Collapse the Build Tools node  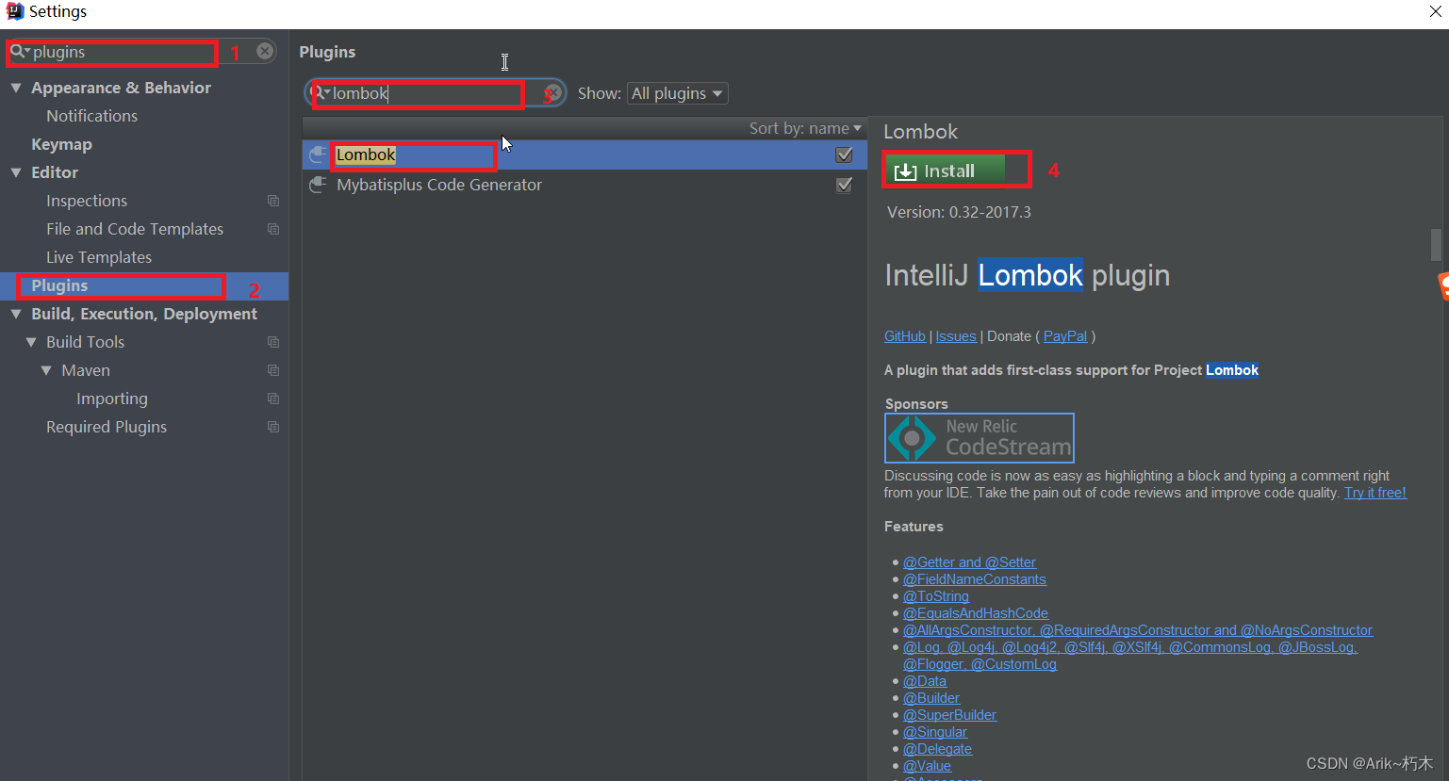click(31, 342)
